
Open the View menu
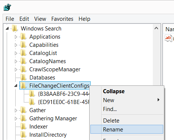tap(40, 19)
